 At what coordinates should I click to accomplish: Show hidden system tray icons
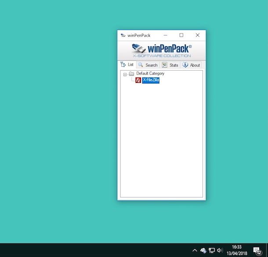tap(195, 250)
